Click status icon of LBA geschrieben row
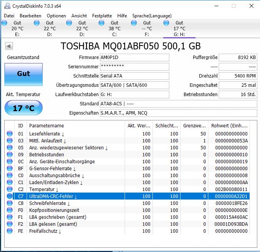 (x=10, y=217)
